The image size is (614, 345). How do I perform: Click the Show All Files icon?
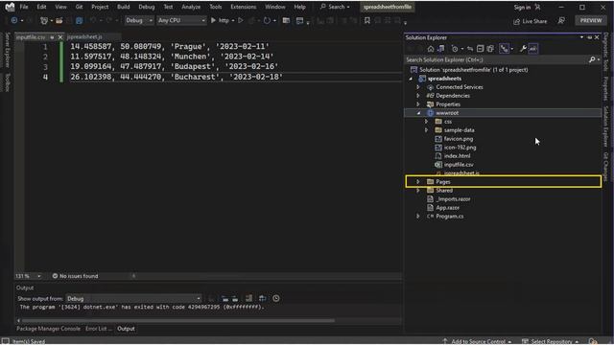point(490,49)
